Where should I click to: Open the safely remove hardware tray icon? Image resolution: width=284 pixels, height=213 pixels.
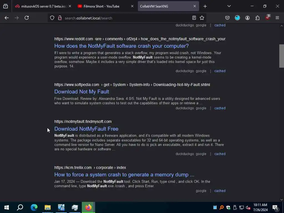pyautogui.click(x=235, y=207)
